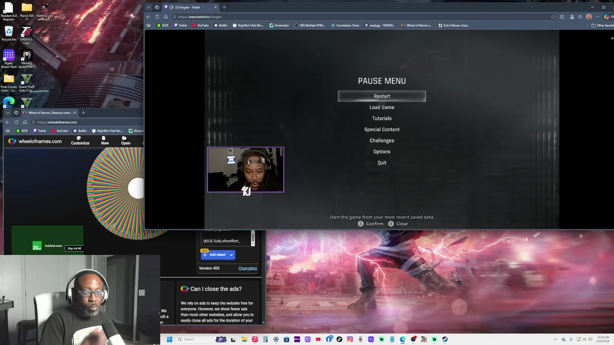This screenshot has height=345, width=614.
Task: Open Facebook from the taskbar
Action: point(329,339)
